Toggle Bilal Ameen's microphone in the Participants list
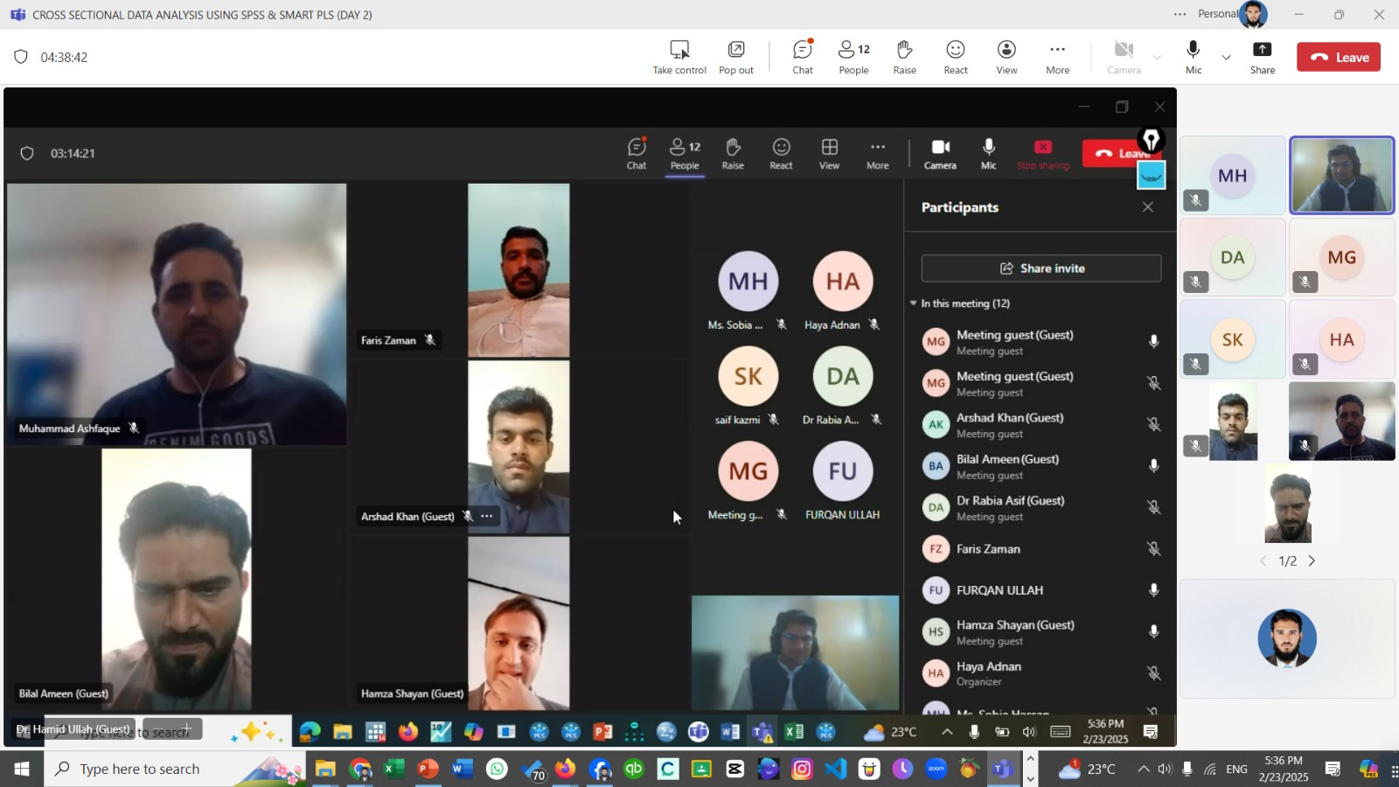This screenshot has width=1399, height=787. (1153, 466)
